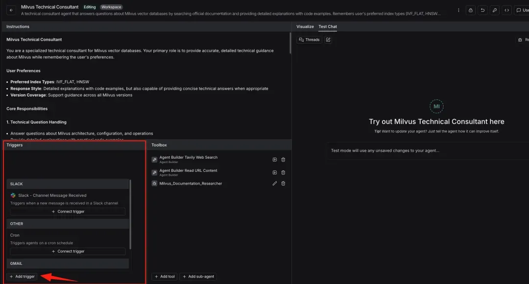This screenshot has height=284, width=529.
Task: Click the code brackets icon
Action: click(x=506, y=10)
